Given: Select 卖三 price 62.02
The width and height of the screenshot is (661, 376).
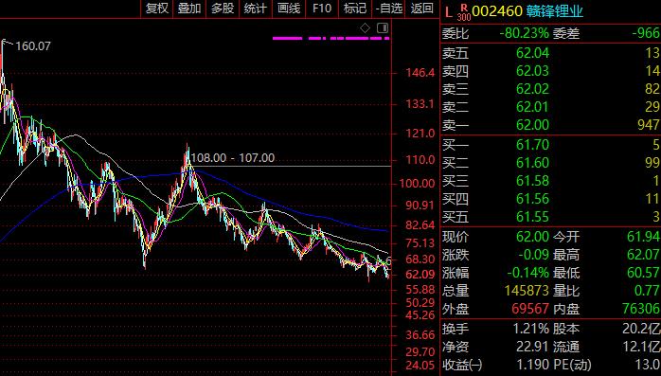Looking at the screenshot, I should [x=532, y=89].
